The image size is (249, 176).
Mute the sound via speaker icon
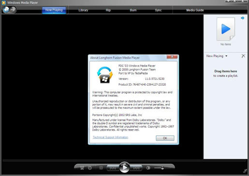(x=148, y=168)
